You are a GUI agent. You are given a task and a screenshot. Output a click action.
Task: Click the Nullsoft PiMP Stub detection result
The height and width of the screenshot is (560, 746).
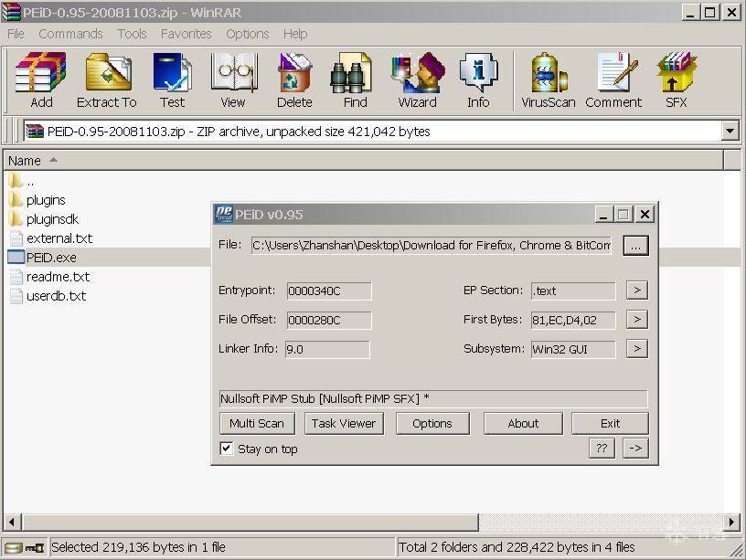click(433, 398)
